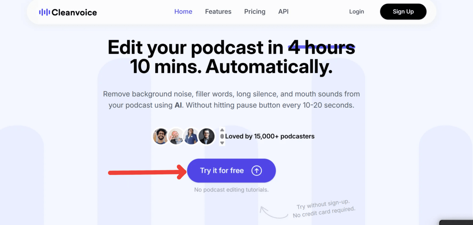Screen dimensions: 473x225
Task: Click the suited man with glasses avatar
Action: click(207, 136)
